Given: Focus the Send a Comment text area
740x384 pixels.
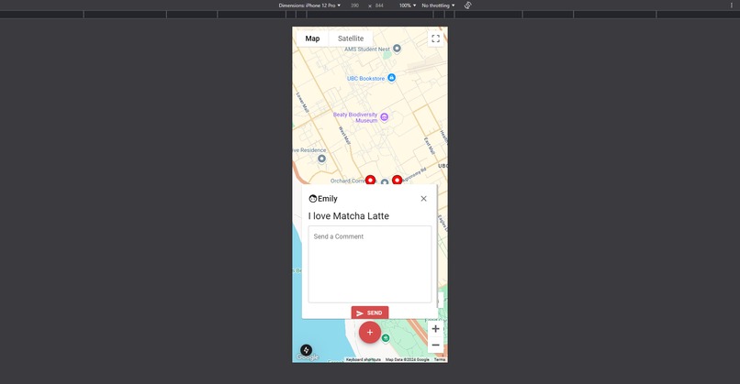Looking at the screenshot, I should coord(370,264).
